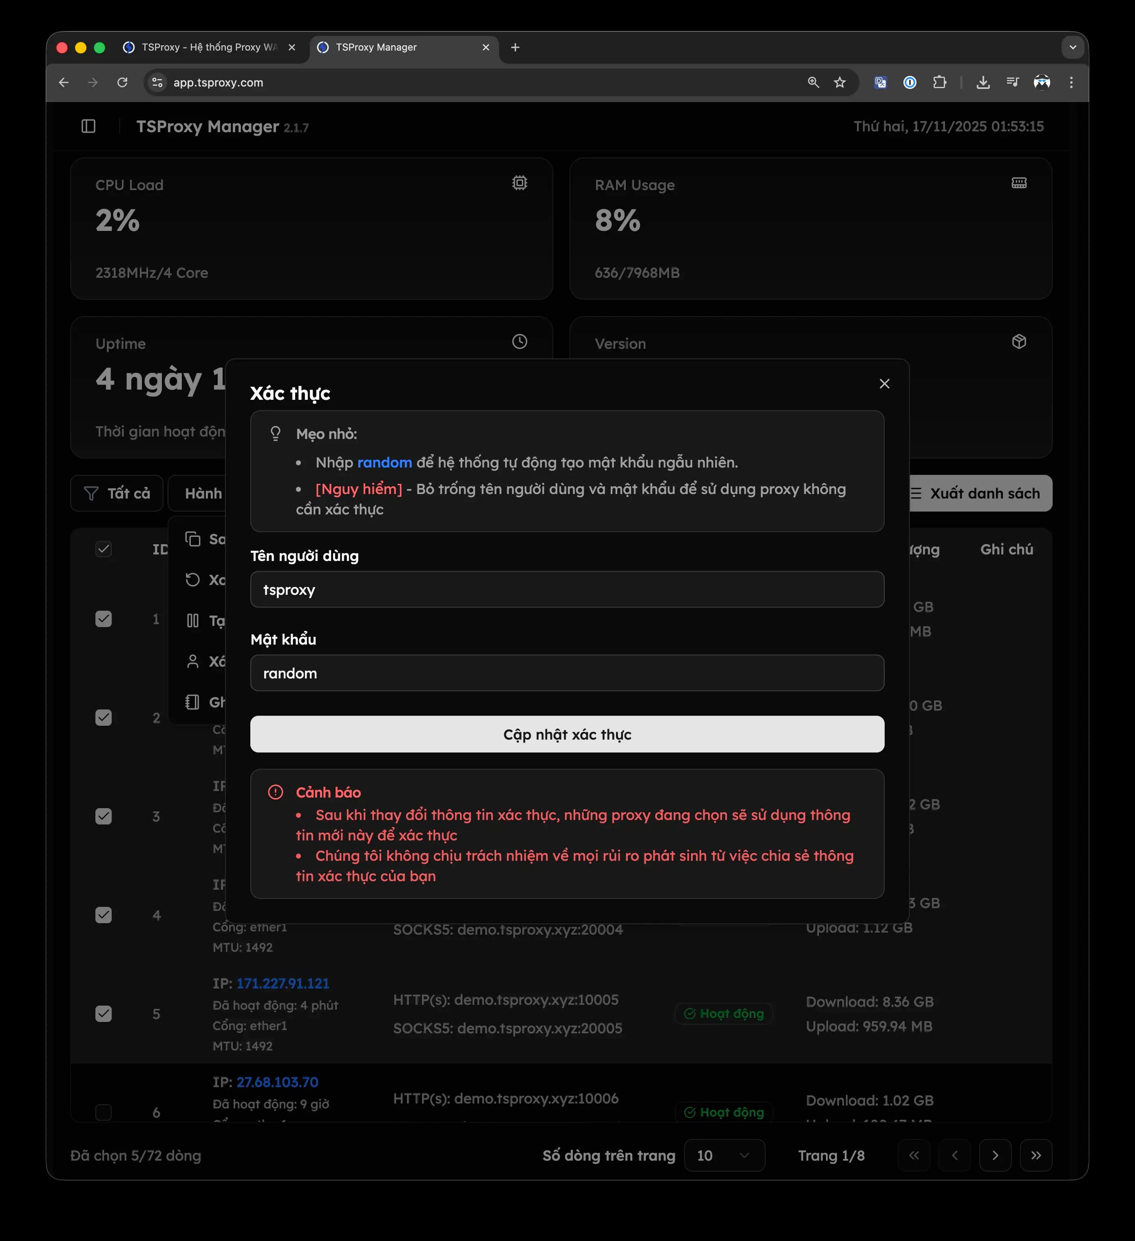
Task: Go back using the browser back arrow
Action: 64,82
